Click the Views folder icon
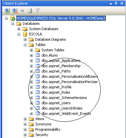Image resolution: width=126 pixels, height=138 pixels. (31, 119)
